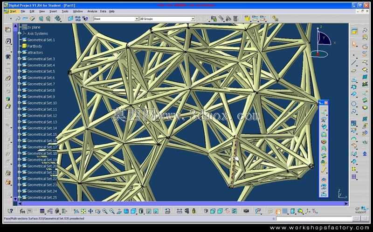Pick the Point creation tool
Image resolution: width=373 pixels, height=232 pixels.
coord(354,55)
